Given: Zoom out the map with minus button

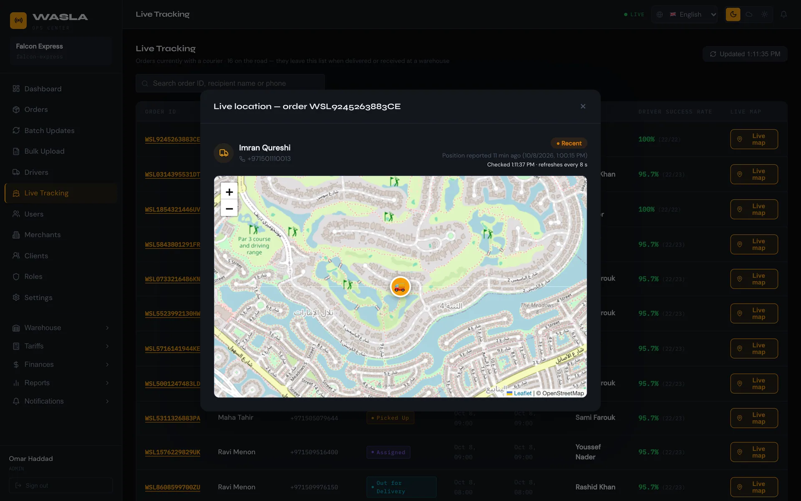Looking at the screenshot, I should pyautogui.click(x=229, y=208).
